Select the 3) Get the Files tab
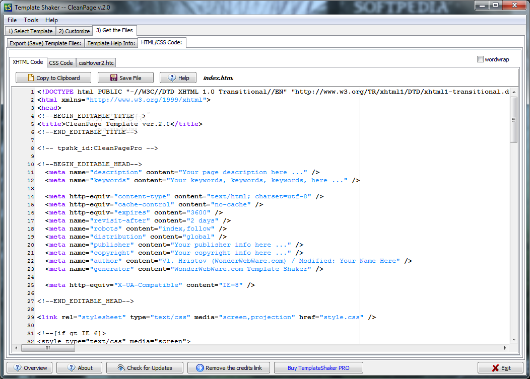The image size is (530, 379). [114, 30]
